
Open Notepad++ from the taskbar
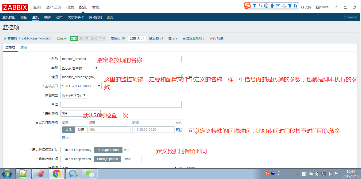coord(24,174)
